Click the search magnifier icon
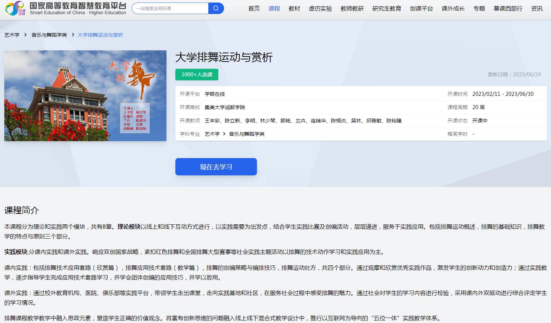 216,8
